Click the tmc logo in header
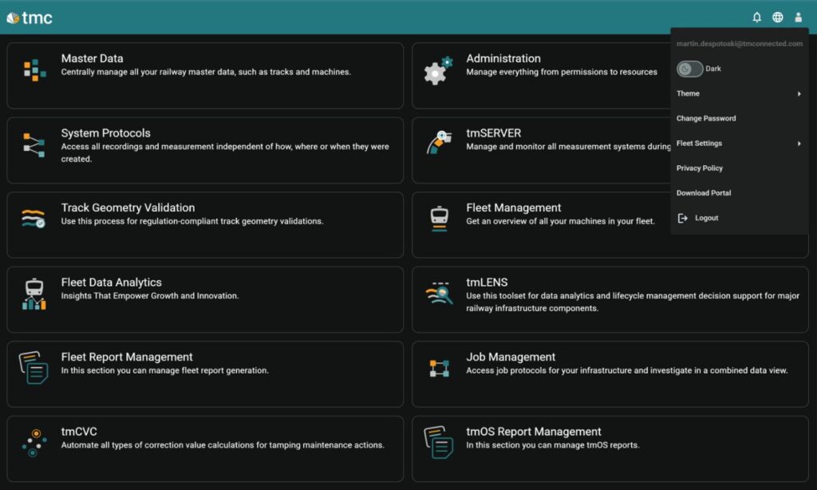The width and height of the screenshot is (817, 490). [x=30, y=18]
